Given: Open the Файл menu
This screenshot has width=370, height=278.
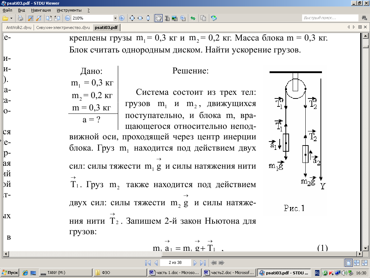Looking at the screenshot, I should (x=8, y=10).
